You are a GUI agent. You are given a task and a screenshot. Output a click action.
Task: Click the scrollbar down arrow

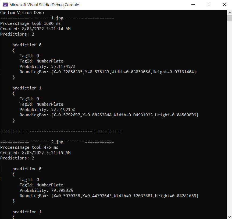[x=230, y=217]
